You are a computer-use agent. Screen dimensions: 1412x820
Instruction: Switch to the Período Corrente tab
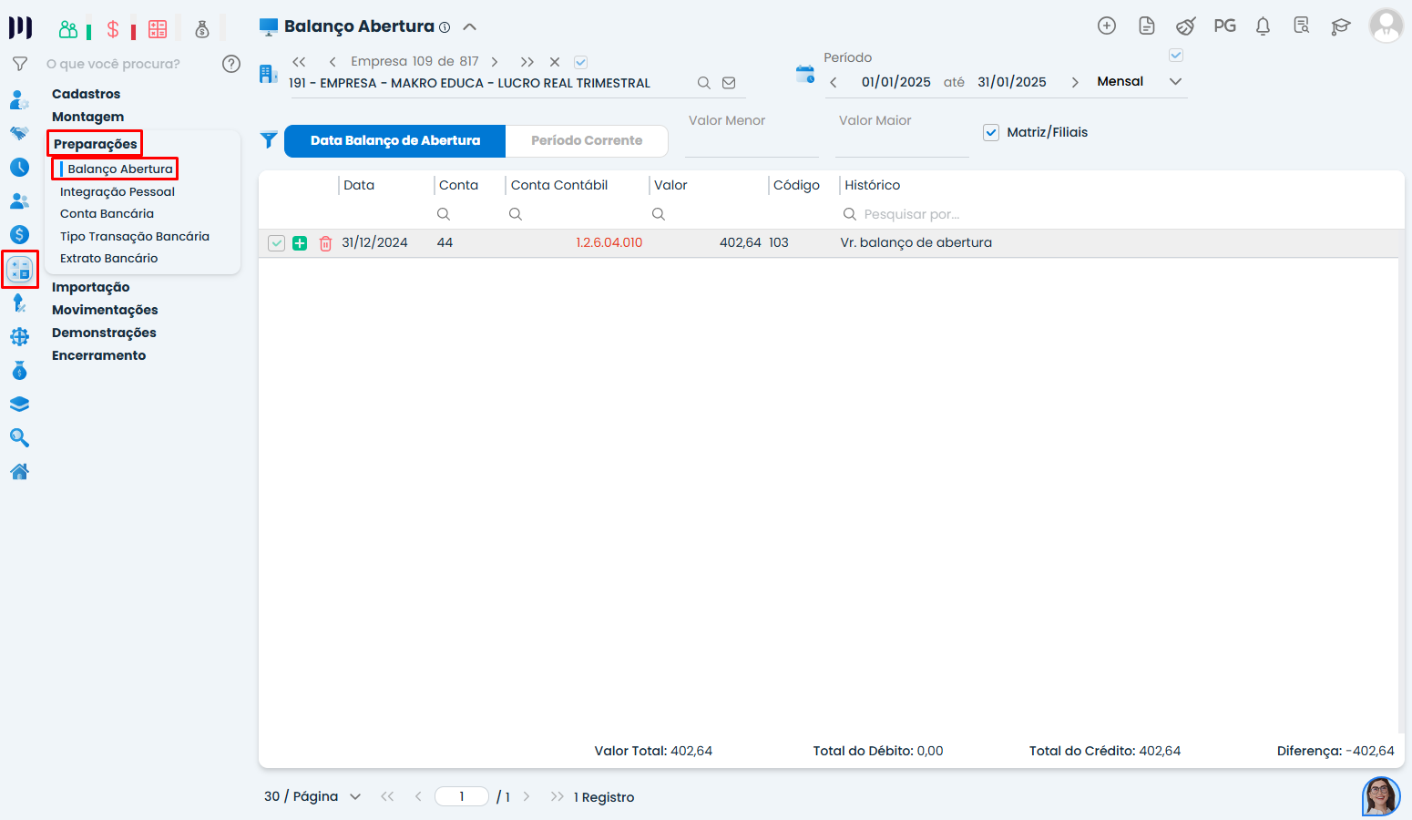coord(587,140)
